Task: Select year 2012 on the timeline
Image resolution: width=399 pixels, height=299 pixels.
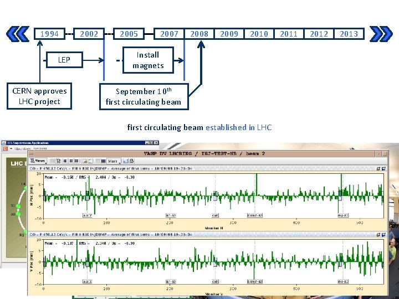Action: 319,34
